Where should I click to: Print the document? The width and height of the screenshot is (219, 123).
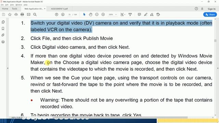pyautogui.click(x=22, y=14)
